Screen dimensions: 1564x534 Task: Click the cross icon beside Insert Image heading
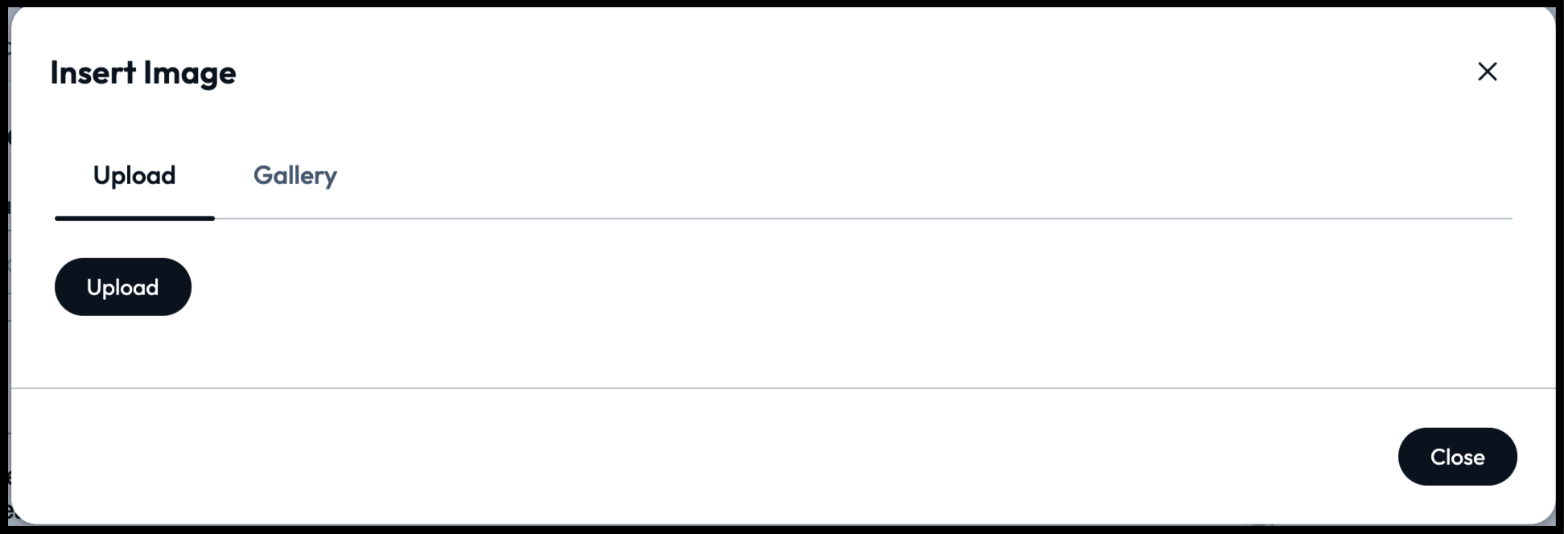coord(1487,72)
